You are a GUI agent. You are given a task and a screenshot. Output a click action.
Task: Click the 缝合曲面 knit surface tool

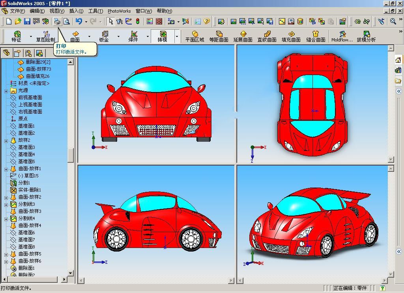pos(316,36)
